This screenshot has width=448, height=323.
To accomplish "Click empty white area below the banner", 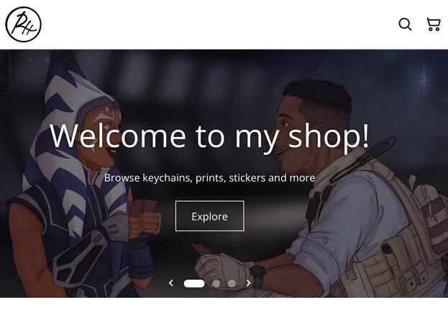I will tap(224, 311).
